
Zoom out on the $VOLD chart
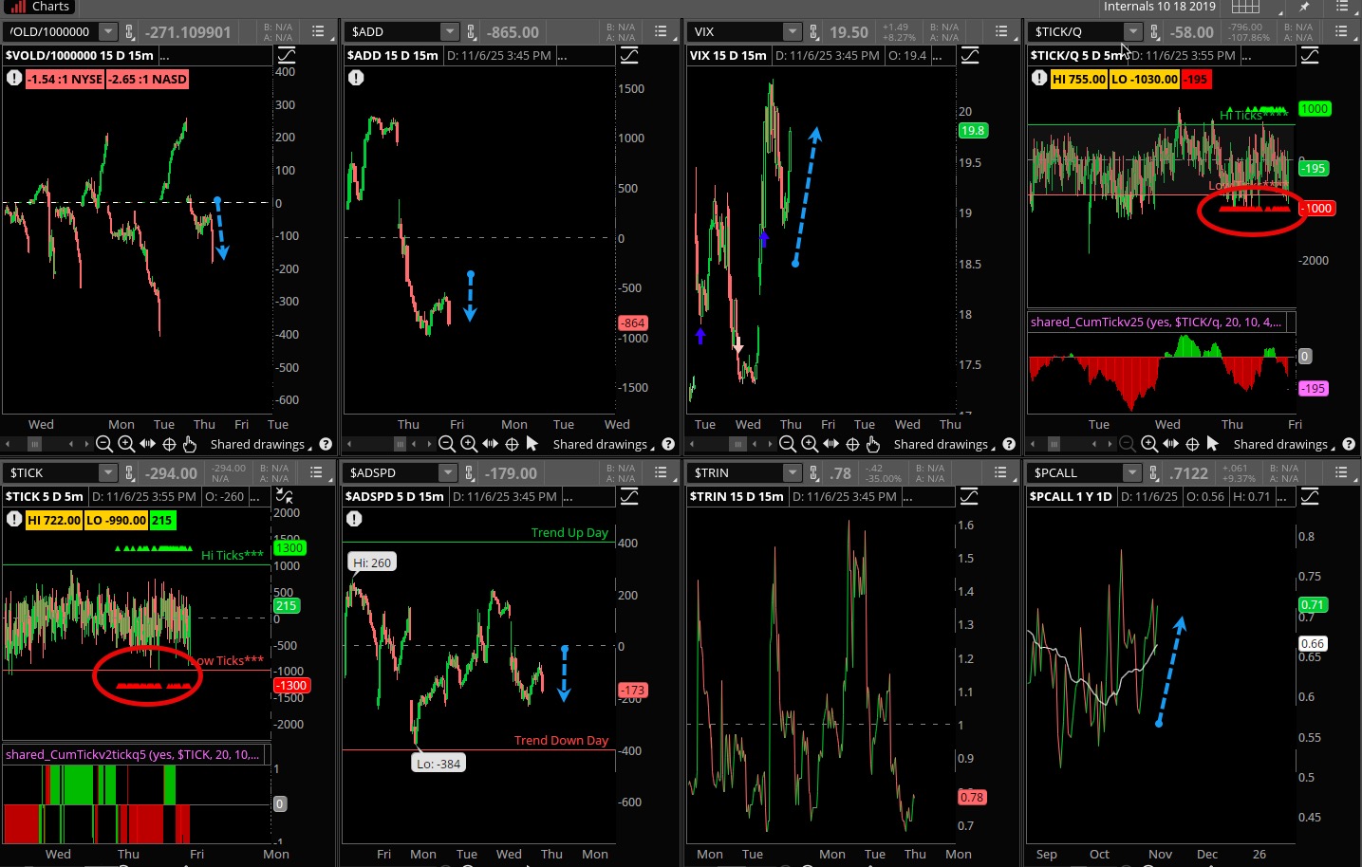(x=104, y=444)
